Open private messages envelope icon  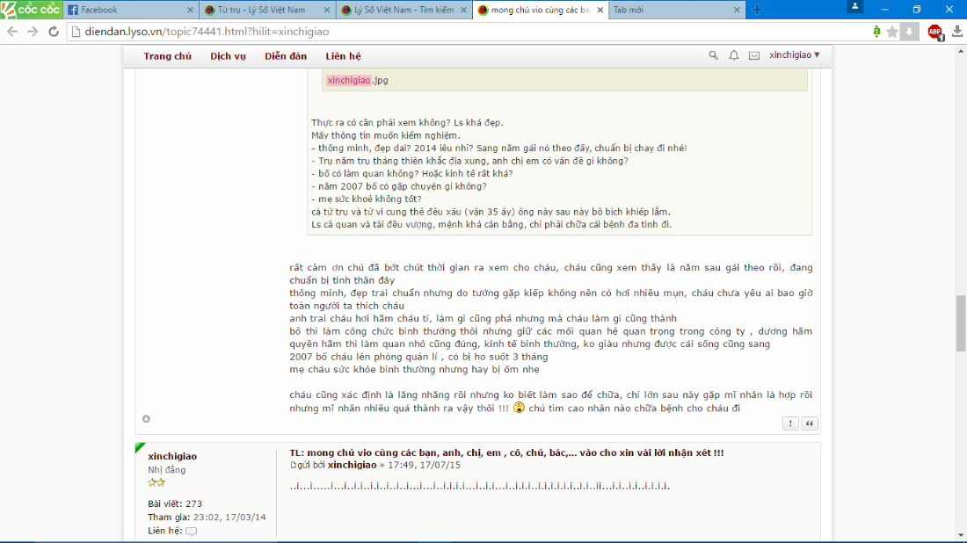point(753,55)
